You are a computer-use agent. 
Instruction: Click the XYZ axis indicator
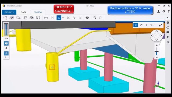[157, 84]
